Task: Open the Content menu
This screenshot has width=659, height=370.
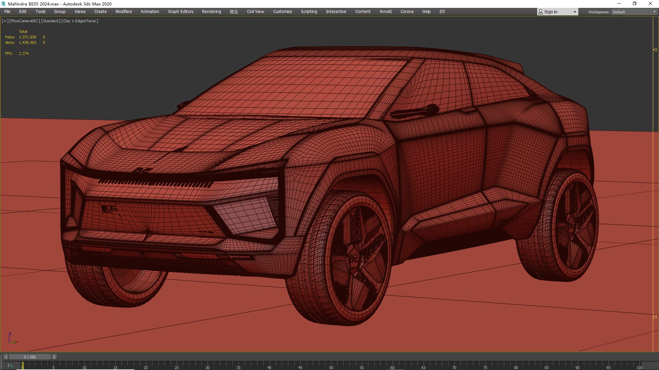Action: point(363,12)
